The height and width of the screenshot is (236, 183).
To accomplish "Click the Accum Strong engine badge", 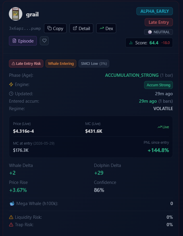I will coord(158,85).
